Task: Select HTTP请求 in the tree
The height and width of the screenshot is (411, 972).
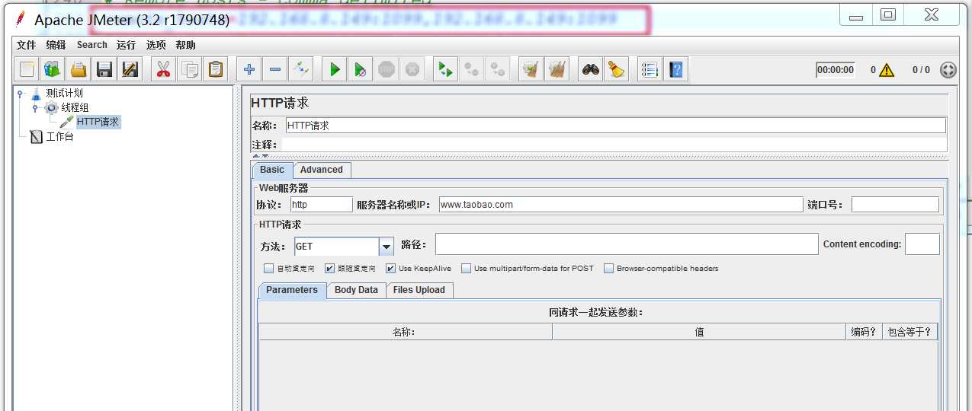Action: (x=98, y=122)
